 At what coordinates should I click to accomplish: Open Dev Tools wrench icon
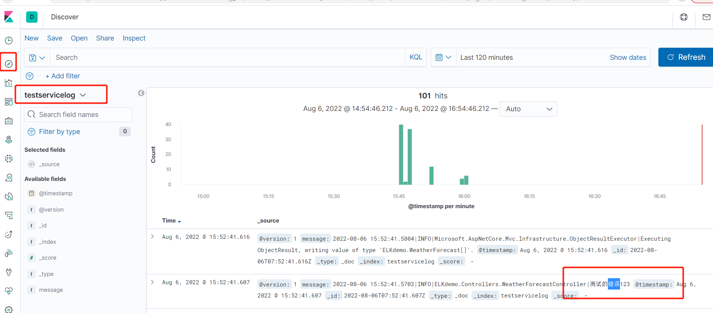(9, 272)
